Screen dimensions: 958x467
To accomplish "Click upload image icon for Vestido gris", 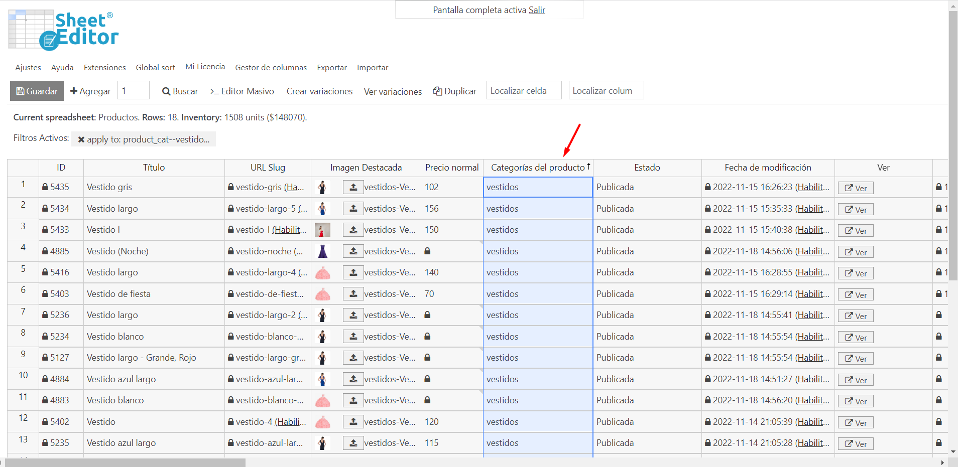I will (353, 187).
